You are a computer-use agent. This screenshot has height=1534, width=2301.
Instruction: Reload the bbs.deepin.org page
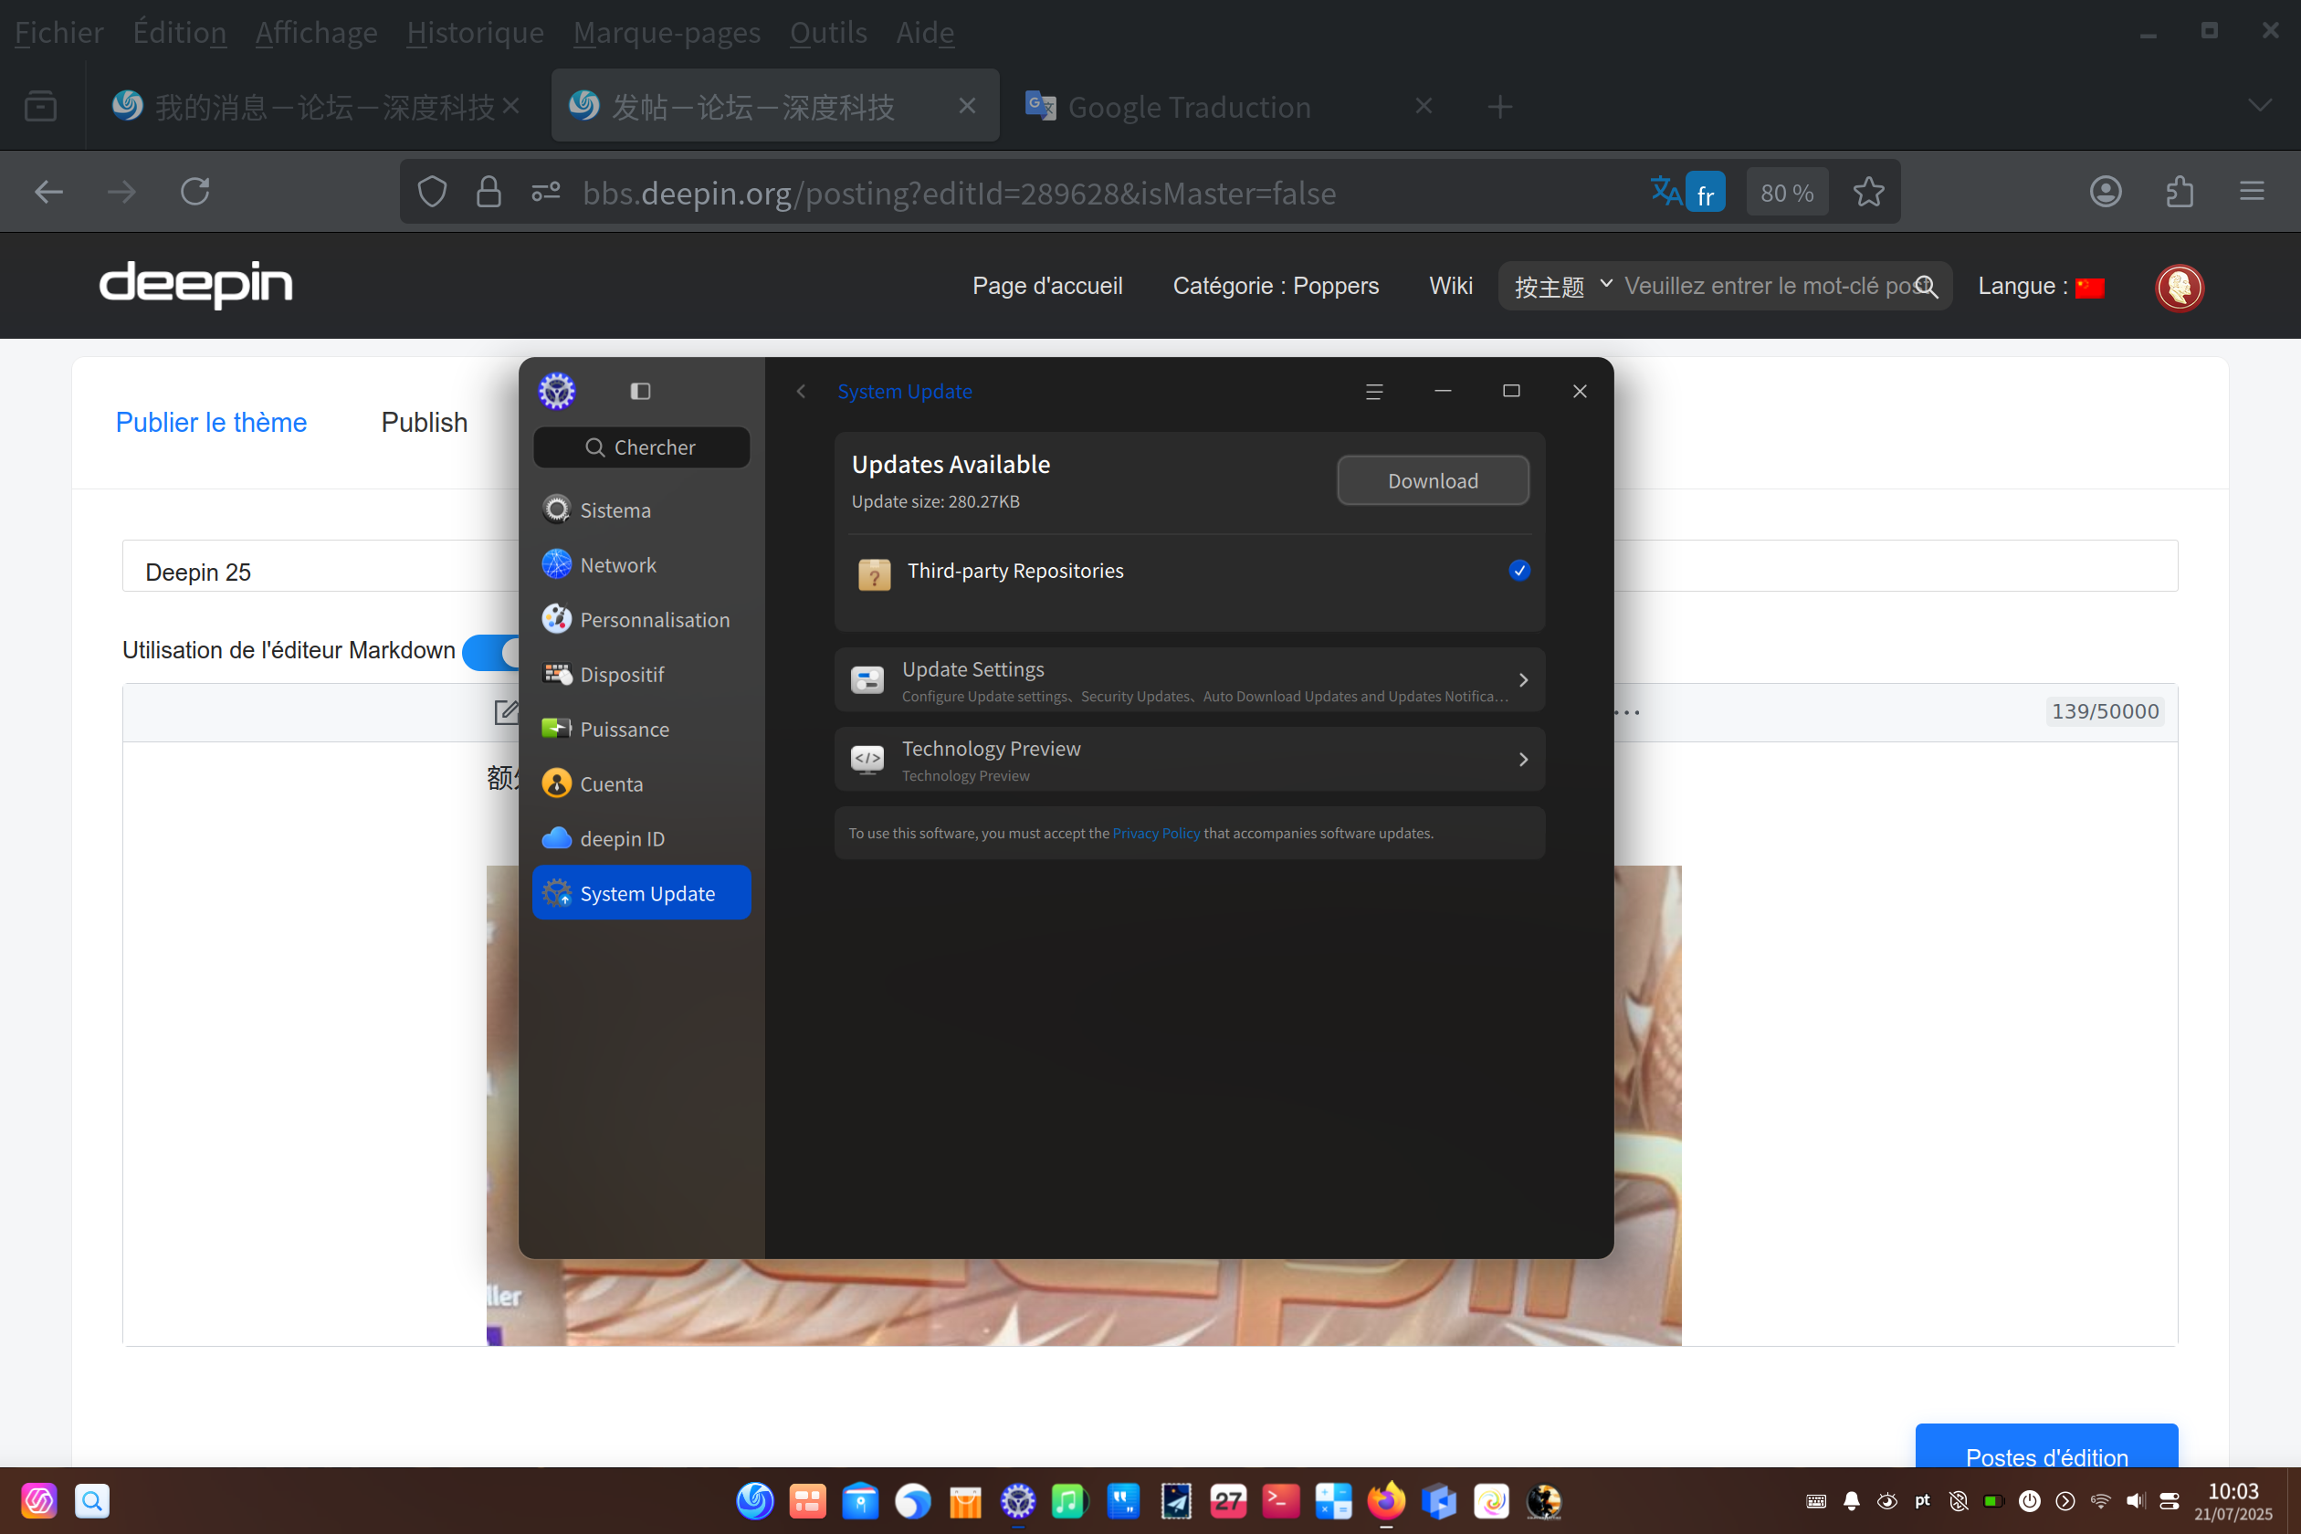(195, 192)
